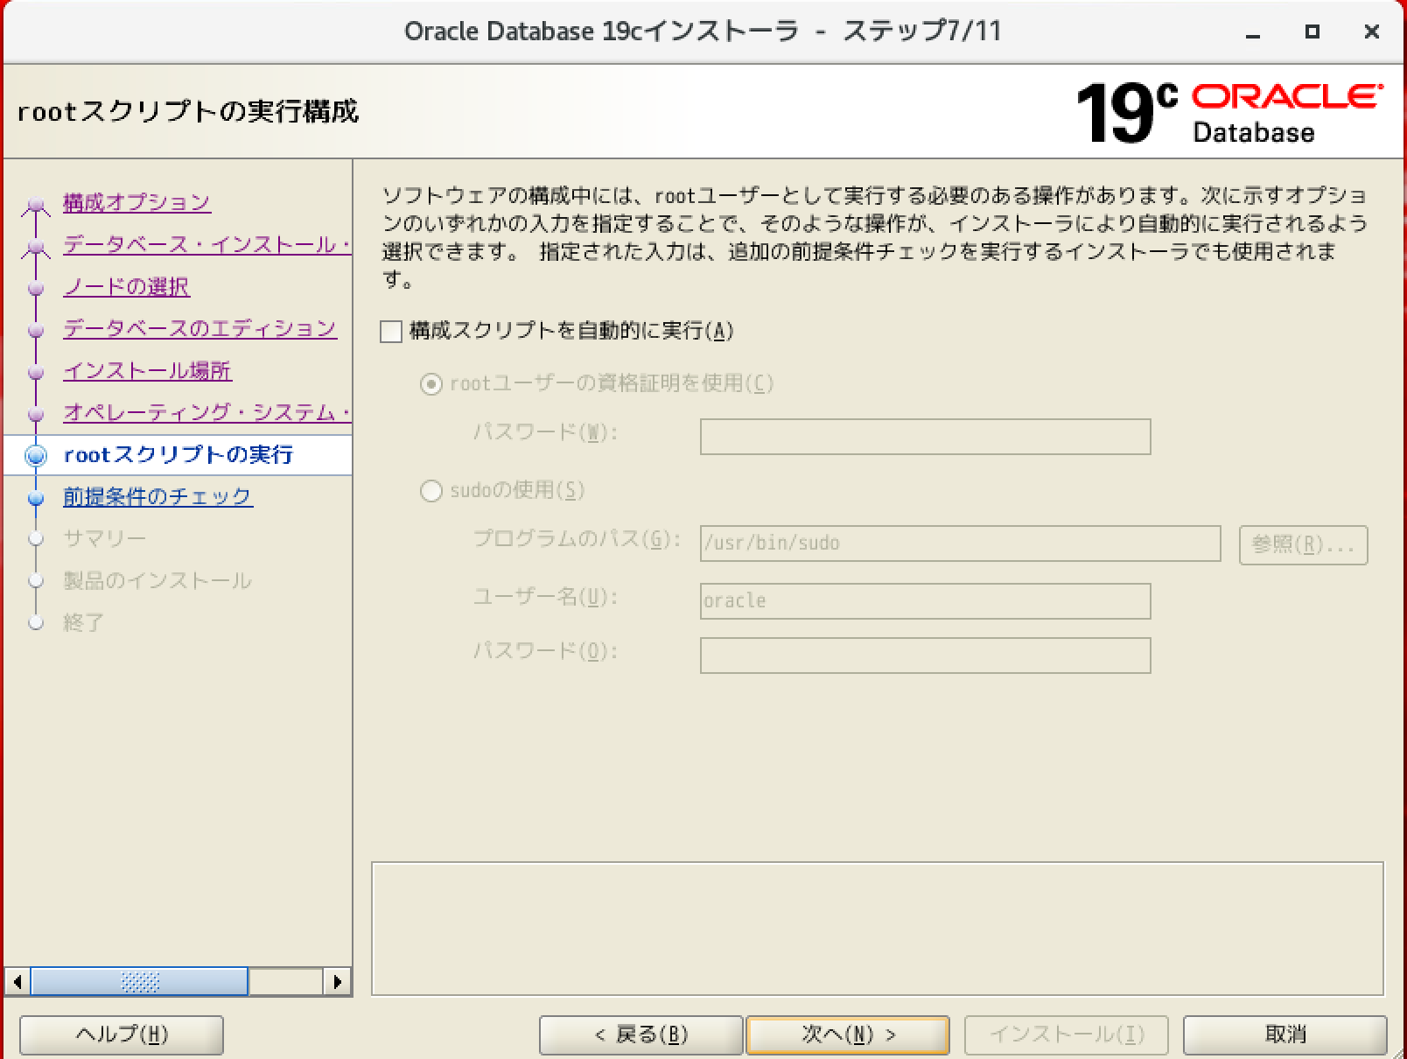
Task: Open the ヘルプ(H) help button
Action: [122, 1035]
